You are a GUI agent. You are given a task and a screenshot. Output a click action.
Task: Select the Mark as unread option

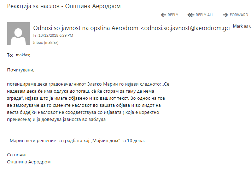pyautogui.click(x=242, y=26)
